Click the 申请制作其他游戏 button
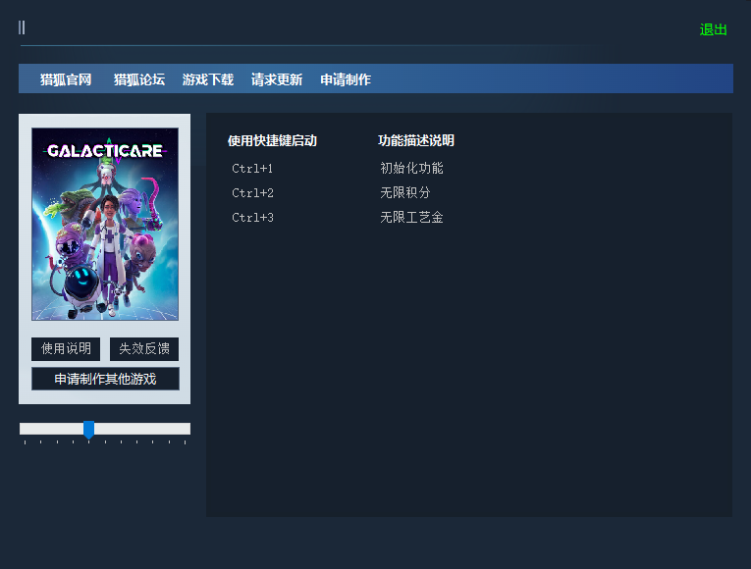Viewport: 751px width, 569px height. [x=105, y=379]
